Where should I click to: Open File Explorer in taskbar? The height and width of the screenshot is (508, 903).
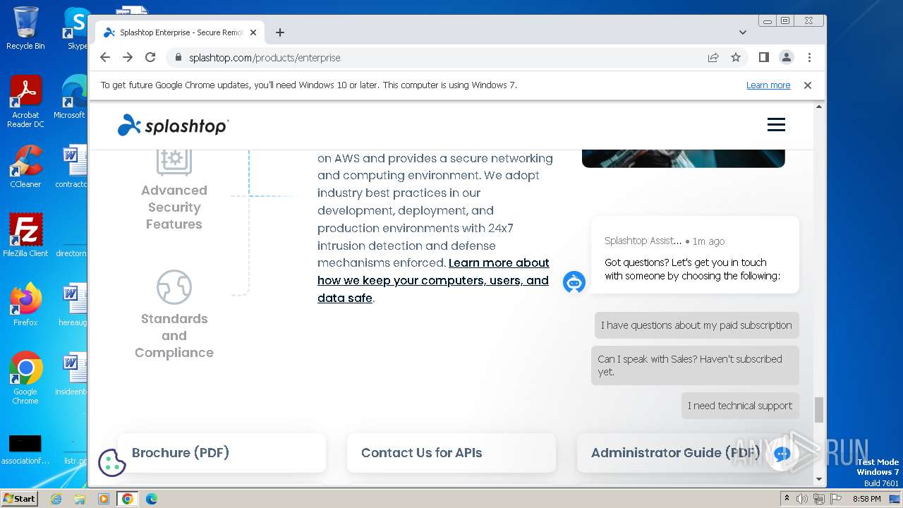(x=80, y=499)
